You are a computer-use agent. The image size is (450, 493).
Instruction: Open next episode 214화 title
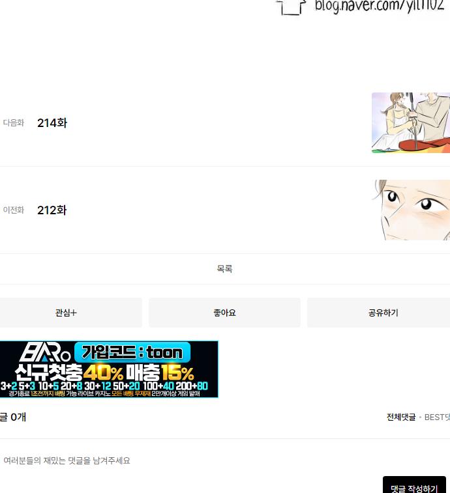[52, 123]
